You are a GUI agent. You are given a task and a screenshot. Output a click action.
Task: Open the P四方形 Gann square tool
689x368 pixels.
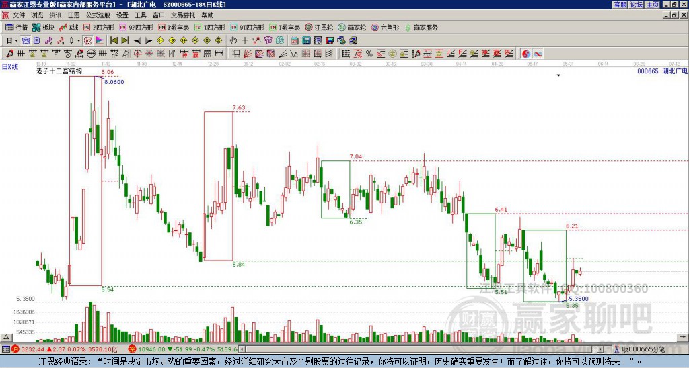tap(99, 27)
